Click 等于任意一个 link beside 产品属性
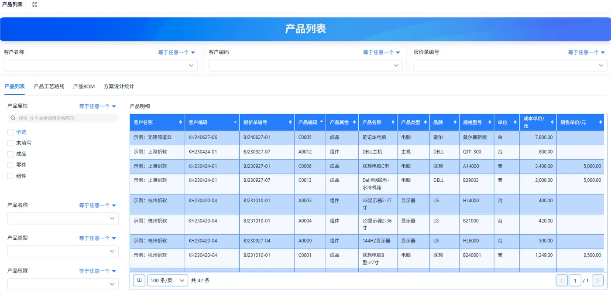 [97, 106]
